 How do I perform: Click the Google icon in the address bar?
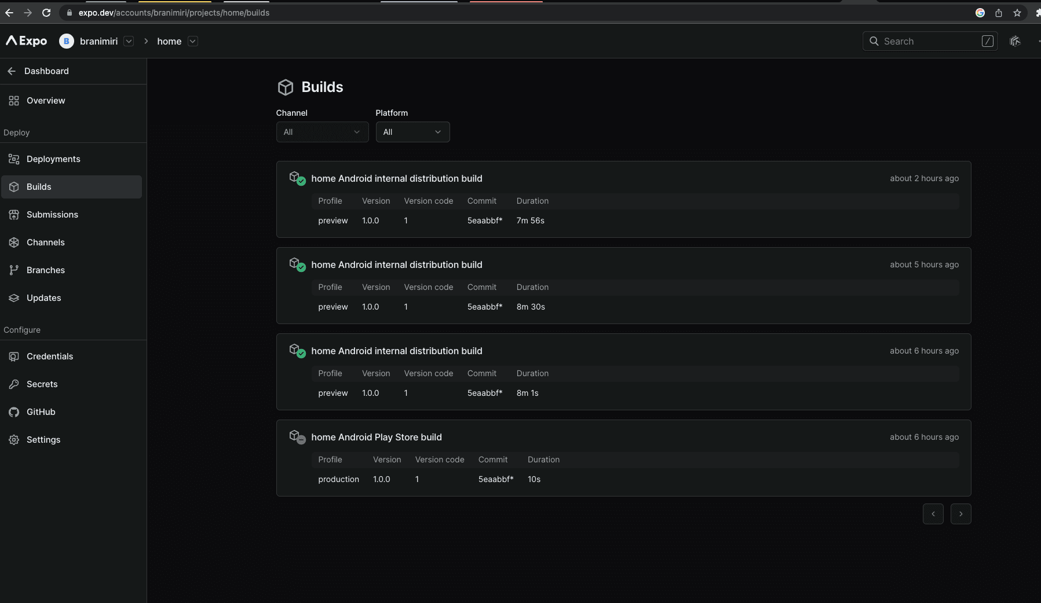click(980, 13)
